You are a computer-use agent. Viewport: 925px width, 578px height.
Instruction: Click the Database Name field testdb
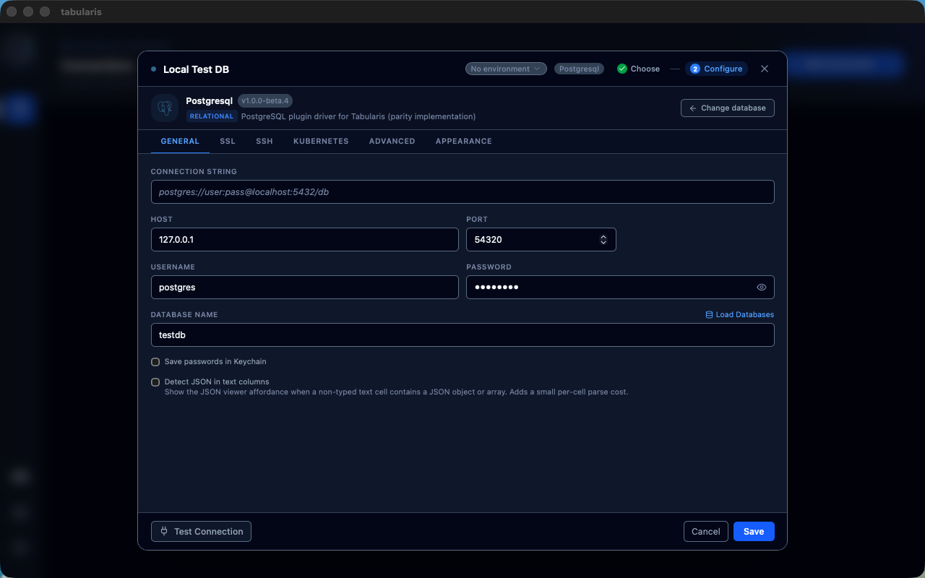(x=462, y=335)
